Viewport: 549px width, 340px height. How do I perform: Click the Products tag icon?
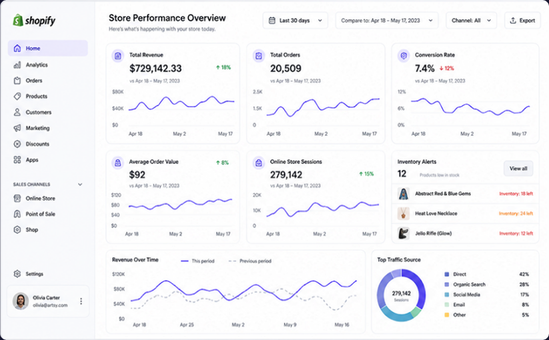click(17, 96)
